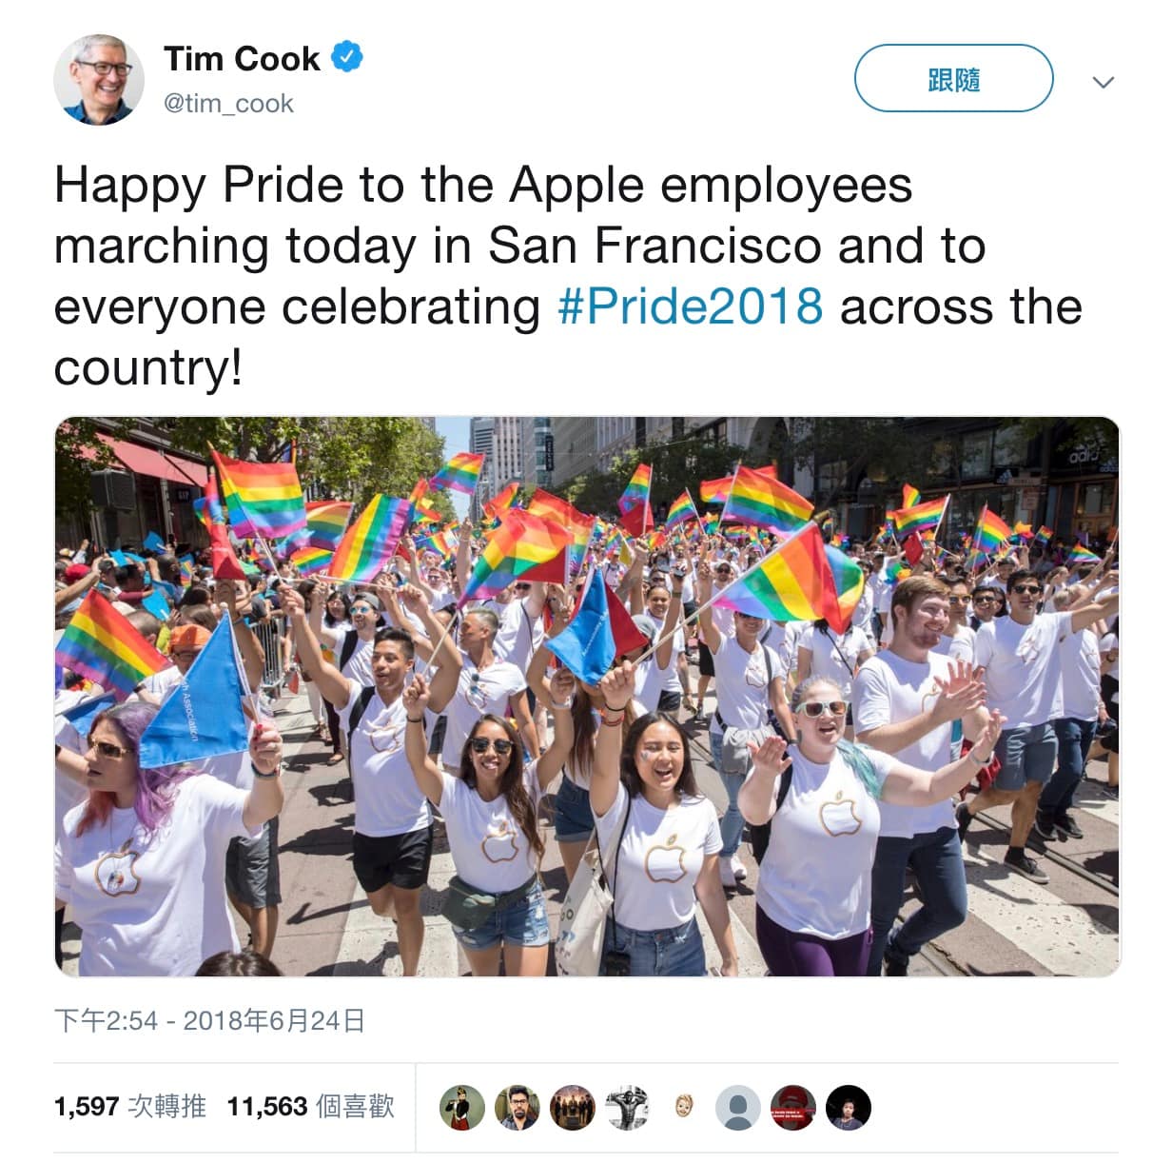1172x1163 pixels.
Task: Open the first liker avatar in red skirt
Action: coord(462,1108)
